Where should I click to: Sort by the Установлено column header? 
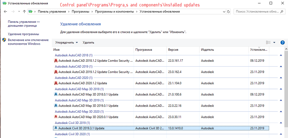tap(259, 50)
